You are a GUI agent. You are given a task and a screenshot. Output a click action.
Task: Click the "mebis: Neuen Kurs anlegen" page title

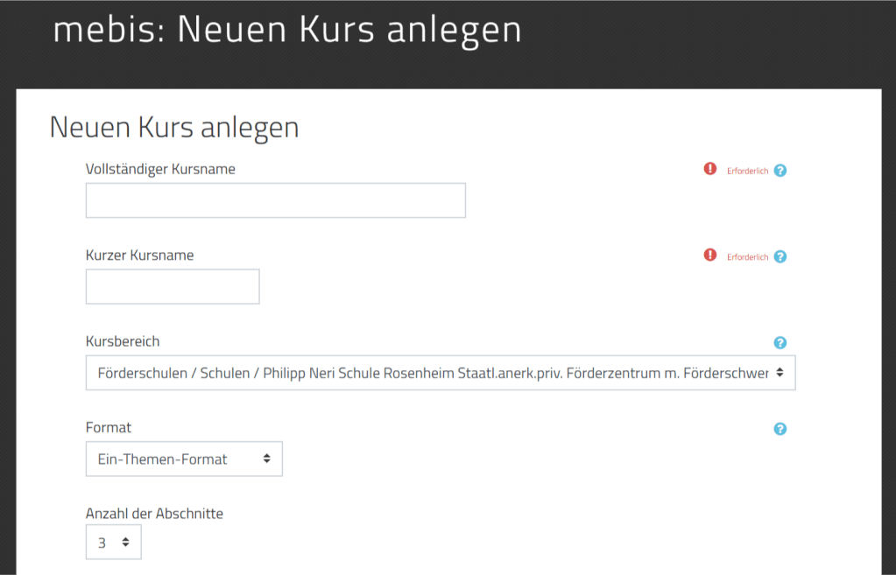[287, 30]
